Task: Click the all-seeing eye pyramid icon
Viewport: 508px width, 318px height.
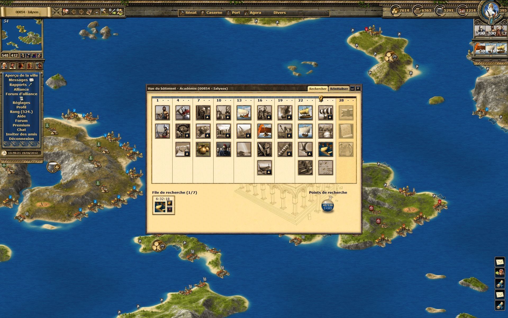Action: point(97,12)
